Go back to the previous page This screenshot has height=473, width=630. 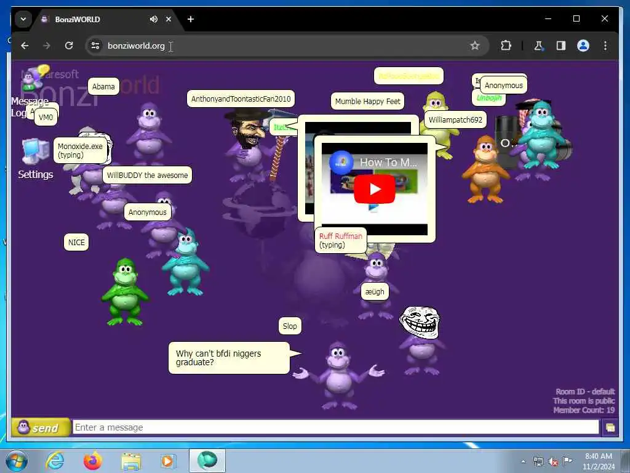point(25,46)
